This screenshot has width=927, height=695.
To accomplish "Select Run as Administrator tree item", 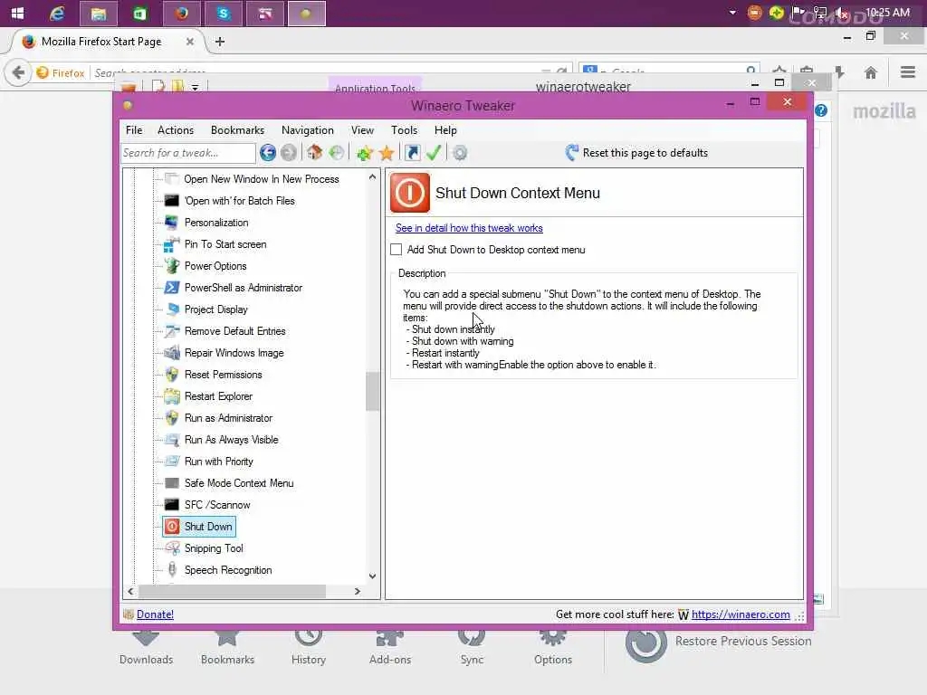I will coord(228,418).
